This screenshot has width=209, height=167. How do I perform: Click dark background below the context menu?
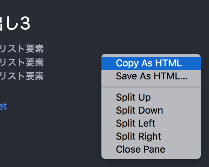151,163
